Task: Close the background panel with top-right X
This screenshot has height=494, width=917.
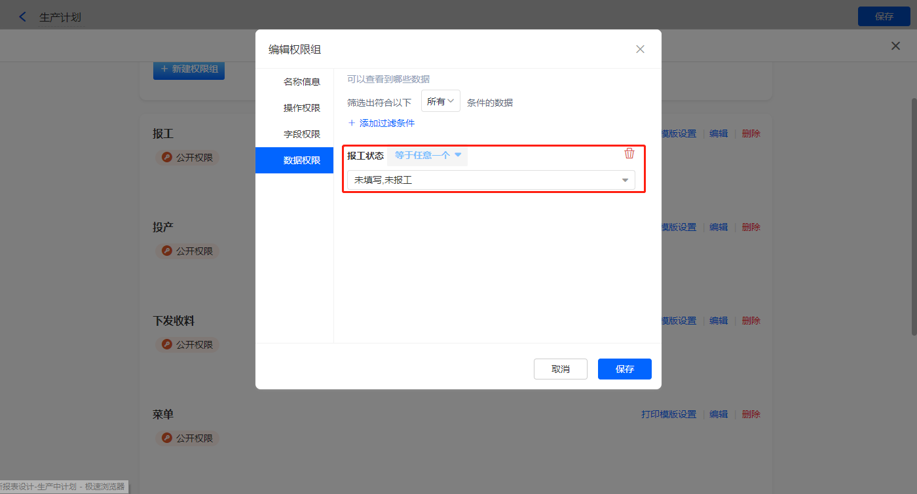Action: coord(895,46)
